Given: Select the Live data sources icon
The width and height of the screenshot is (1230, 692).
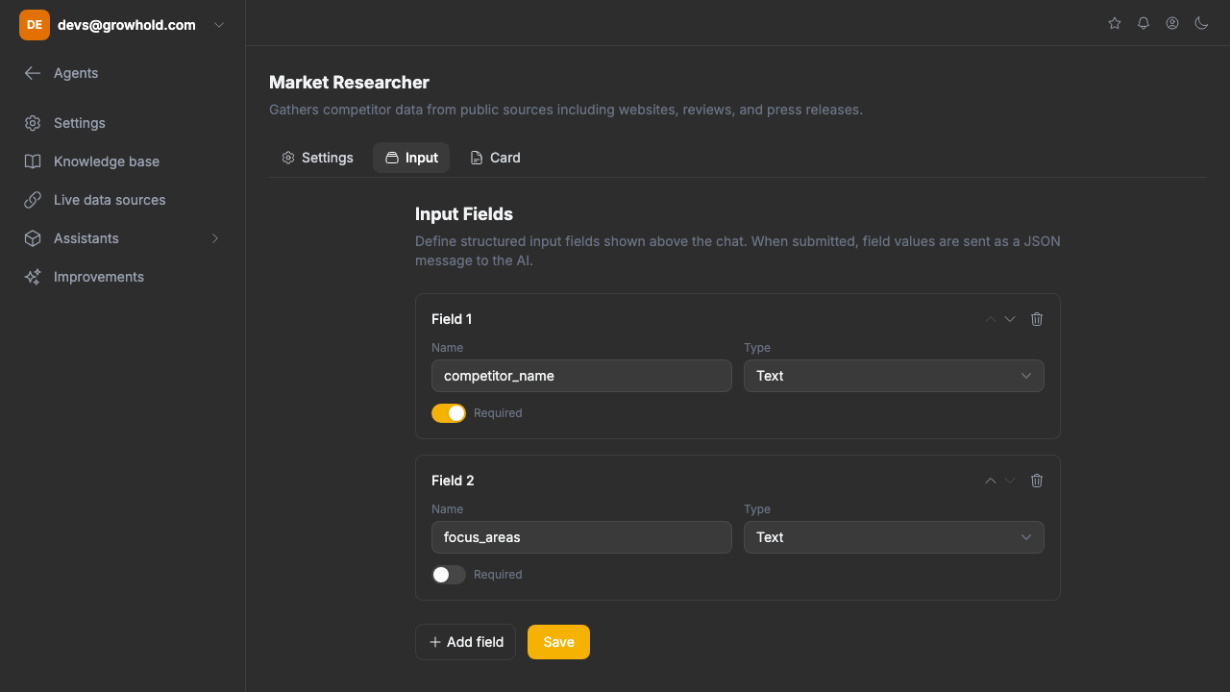Looking at the screenshot, I should point(32,199).
